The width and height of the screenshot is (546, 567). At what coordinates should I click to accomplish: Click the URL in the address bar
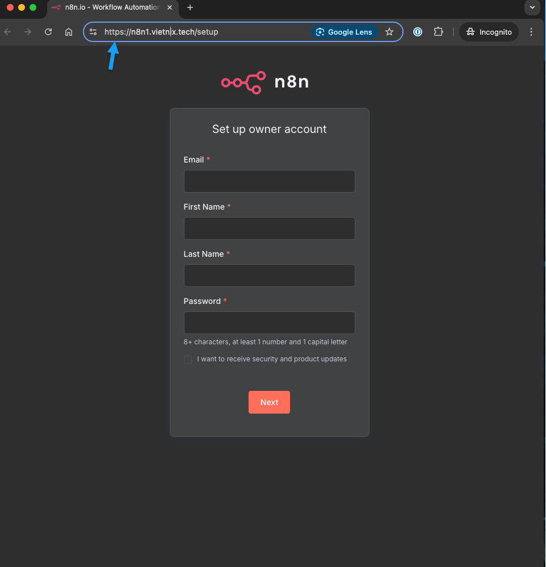coord(161,32)
